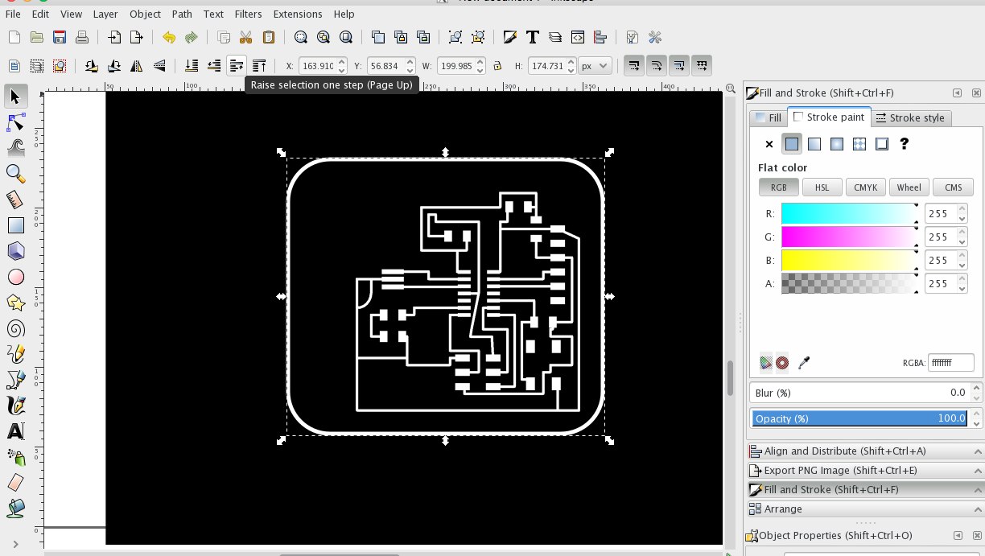Collapse the Fill and Stroke panel row
Viewport: 985px width, 556px height.
[x=864, y=489]
